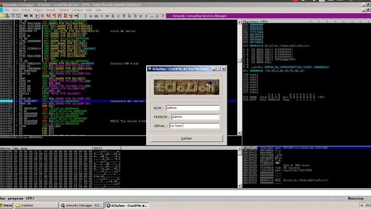
Task: Open help with the '?' toolbar button
Action: click(x=163, y=16)
